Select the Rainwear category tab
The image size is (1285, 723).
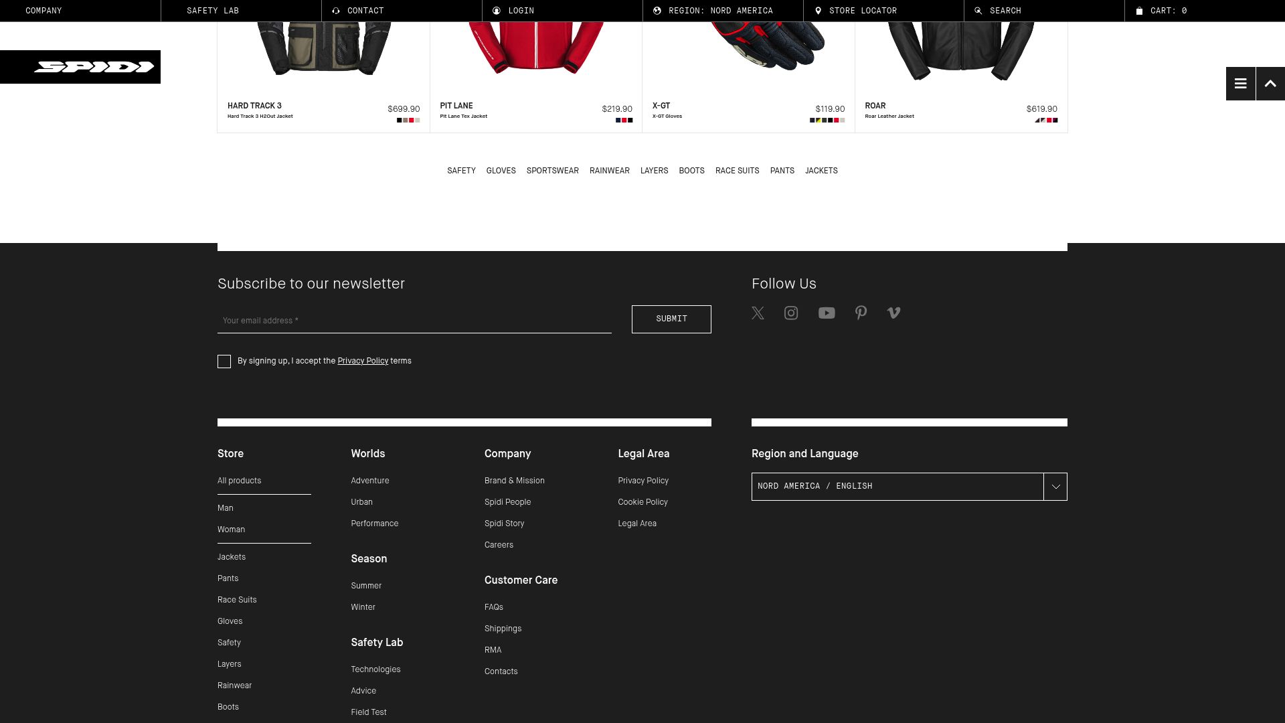coord(609,171)
